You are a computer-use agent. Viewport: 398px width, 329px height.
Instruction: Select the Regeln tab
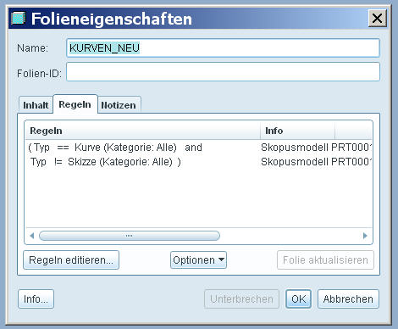coord(75,104)
